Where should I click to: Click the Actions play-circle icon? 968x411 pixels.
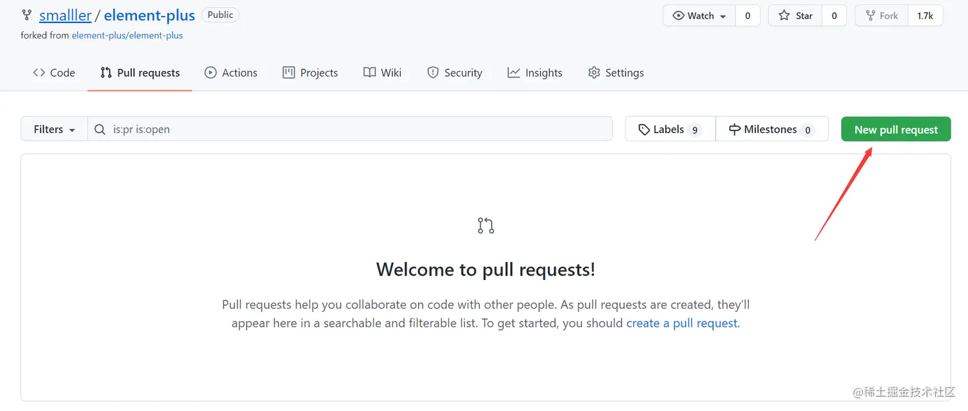pyautogui.click(x=211, y=73)
